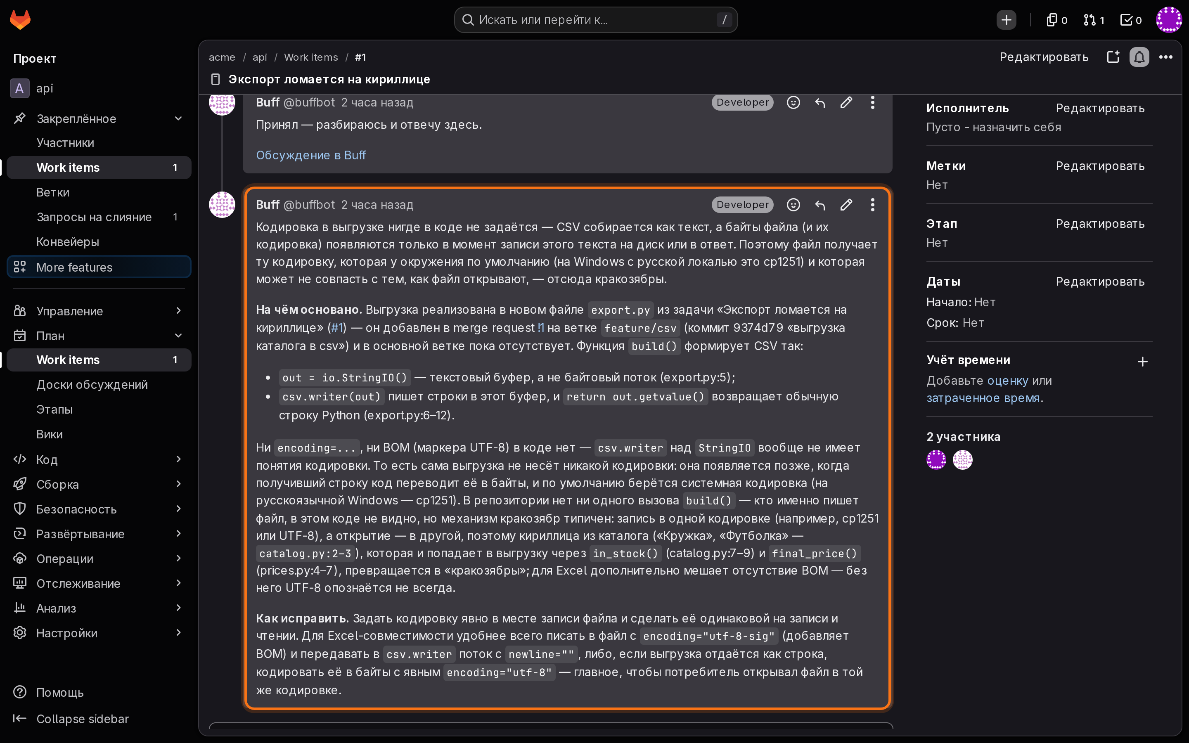Screen dimensions: 1189x743
Task: Click the Пусто - назначить себя text
Action: [x=993, y=127]
